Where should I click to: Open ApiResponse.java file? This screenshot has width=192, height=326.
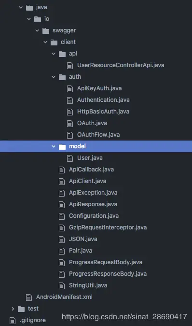point(93,204)
